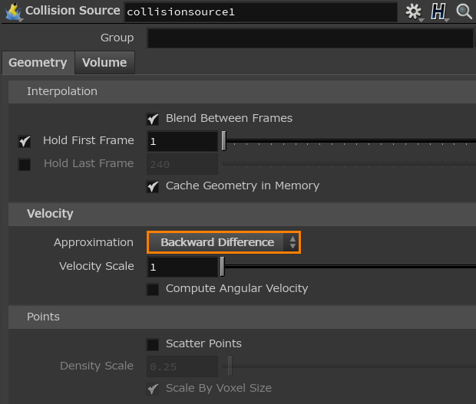Open the Houdini help icon
This screenshot has width=476, height=404.
click(439, 11)
